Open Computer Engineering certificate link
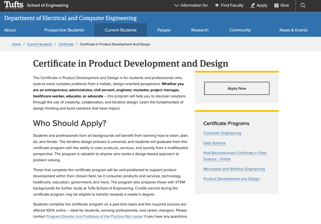 coord(222,133)
